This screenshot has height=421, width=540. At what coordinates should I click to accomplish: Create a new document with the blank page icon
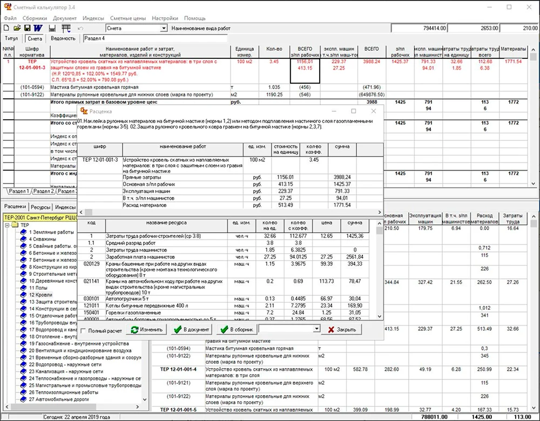pyautogui.click(x=6, y=28)
